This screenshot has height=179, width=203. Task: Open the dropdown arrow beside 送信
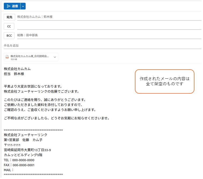click(23, 6)
